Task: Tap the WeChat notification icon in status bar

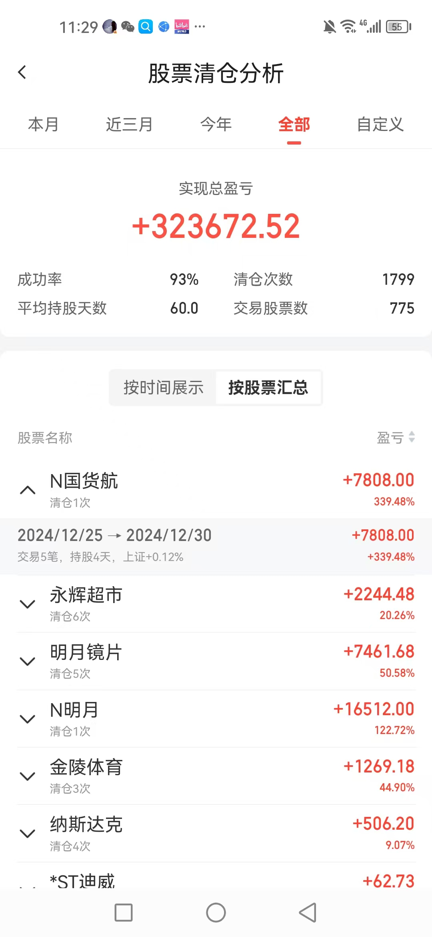Action: tap(128, 27)
